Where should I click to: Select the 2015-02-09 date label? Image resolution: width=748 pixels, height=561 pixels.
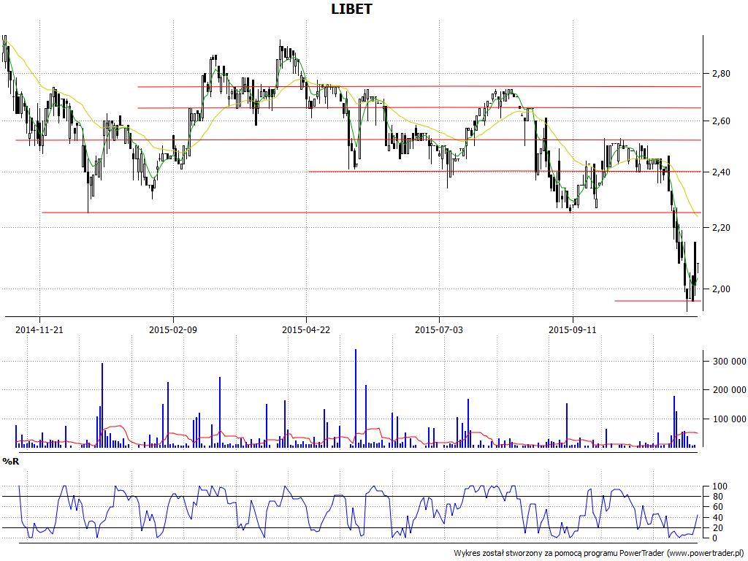[172, 329]
